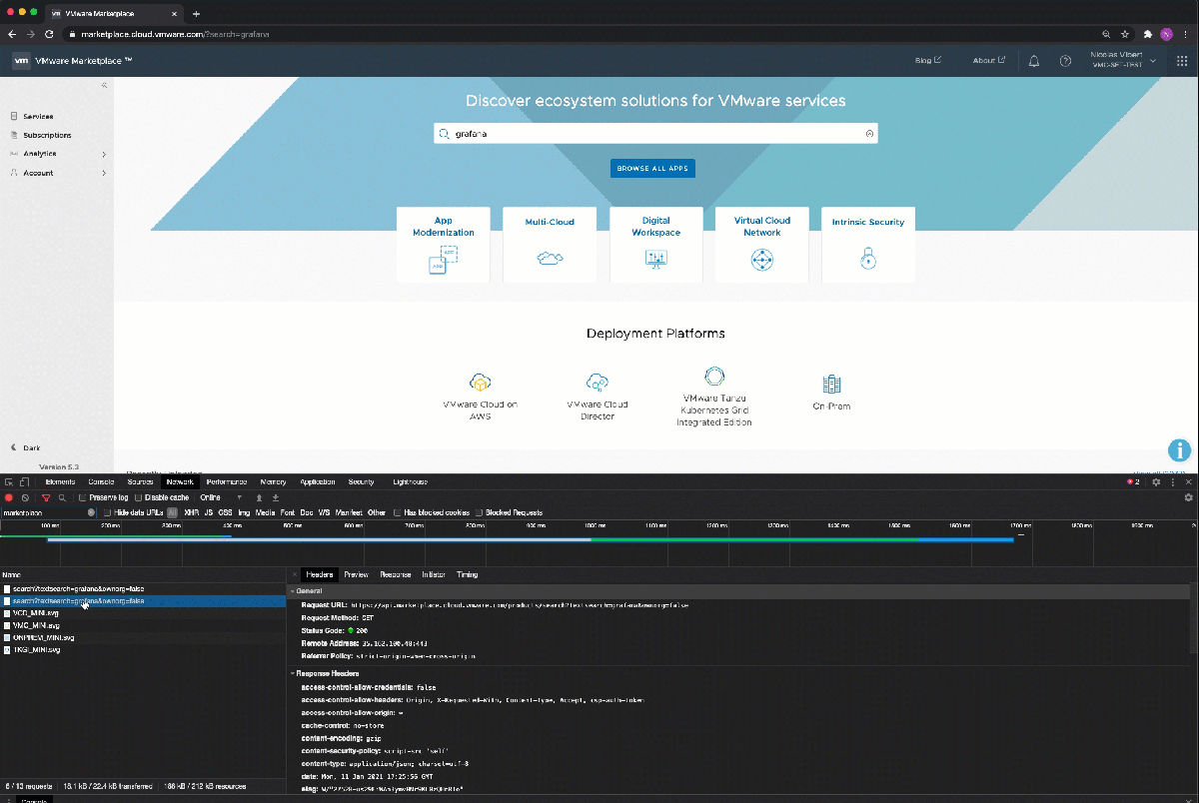Enable the Disable cache checkbox
This screenshot has width=1199, height=803.
139,497
